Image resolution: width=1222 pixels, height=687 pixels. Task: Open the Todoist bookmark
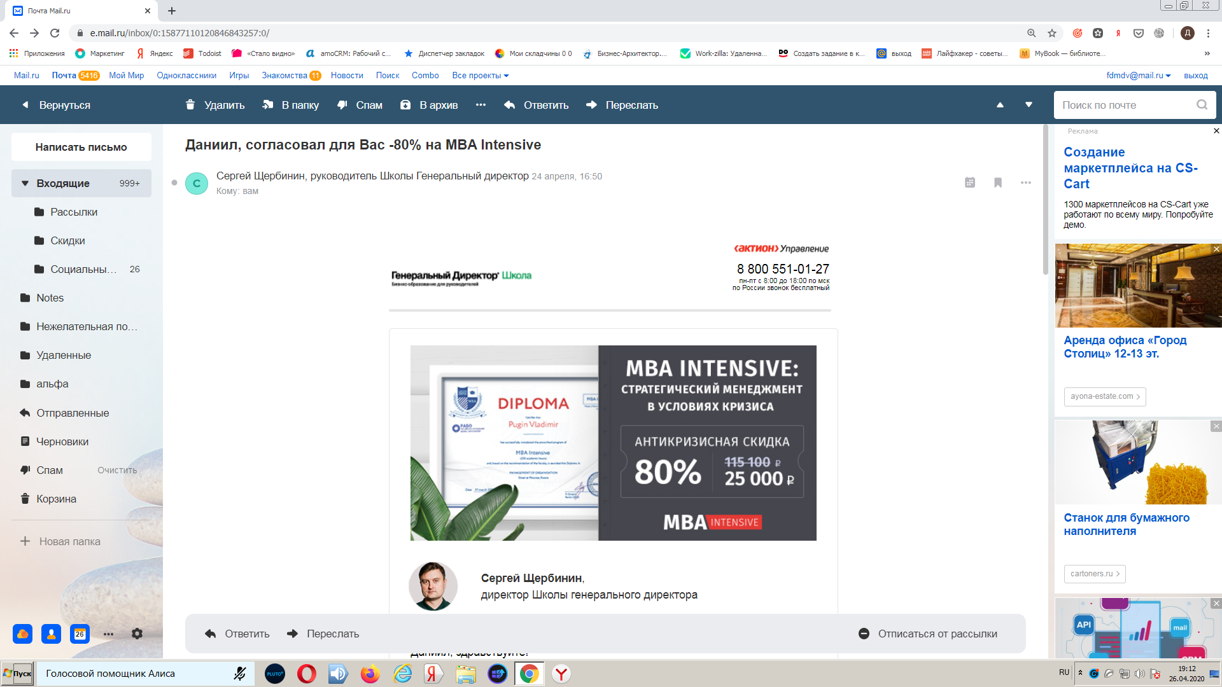[202, 53]
